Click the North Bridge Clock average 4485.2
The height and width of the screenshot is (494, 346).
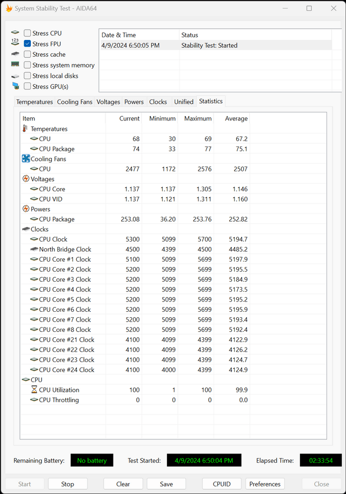238,249
